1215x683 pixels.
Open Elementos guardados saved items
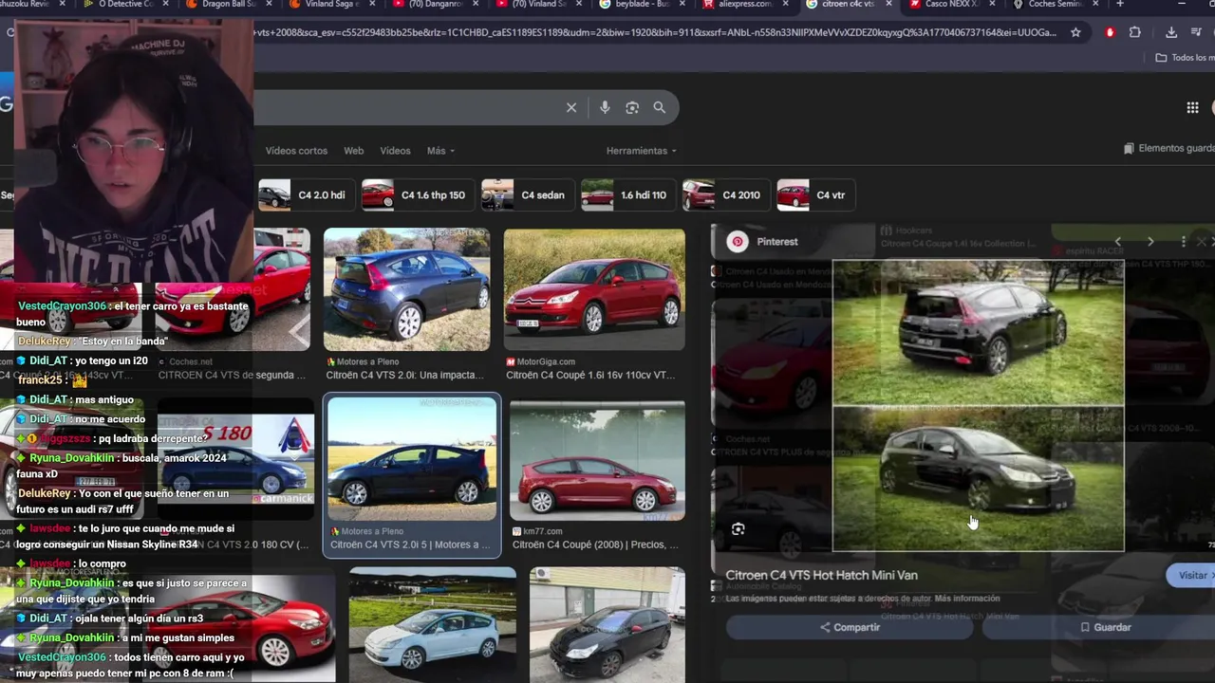pos(1168,149)
